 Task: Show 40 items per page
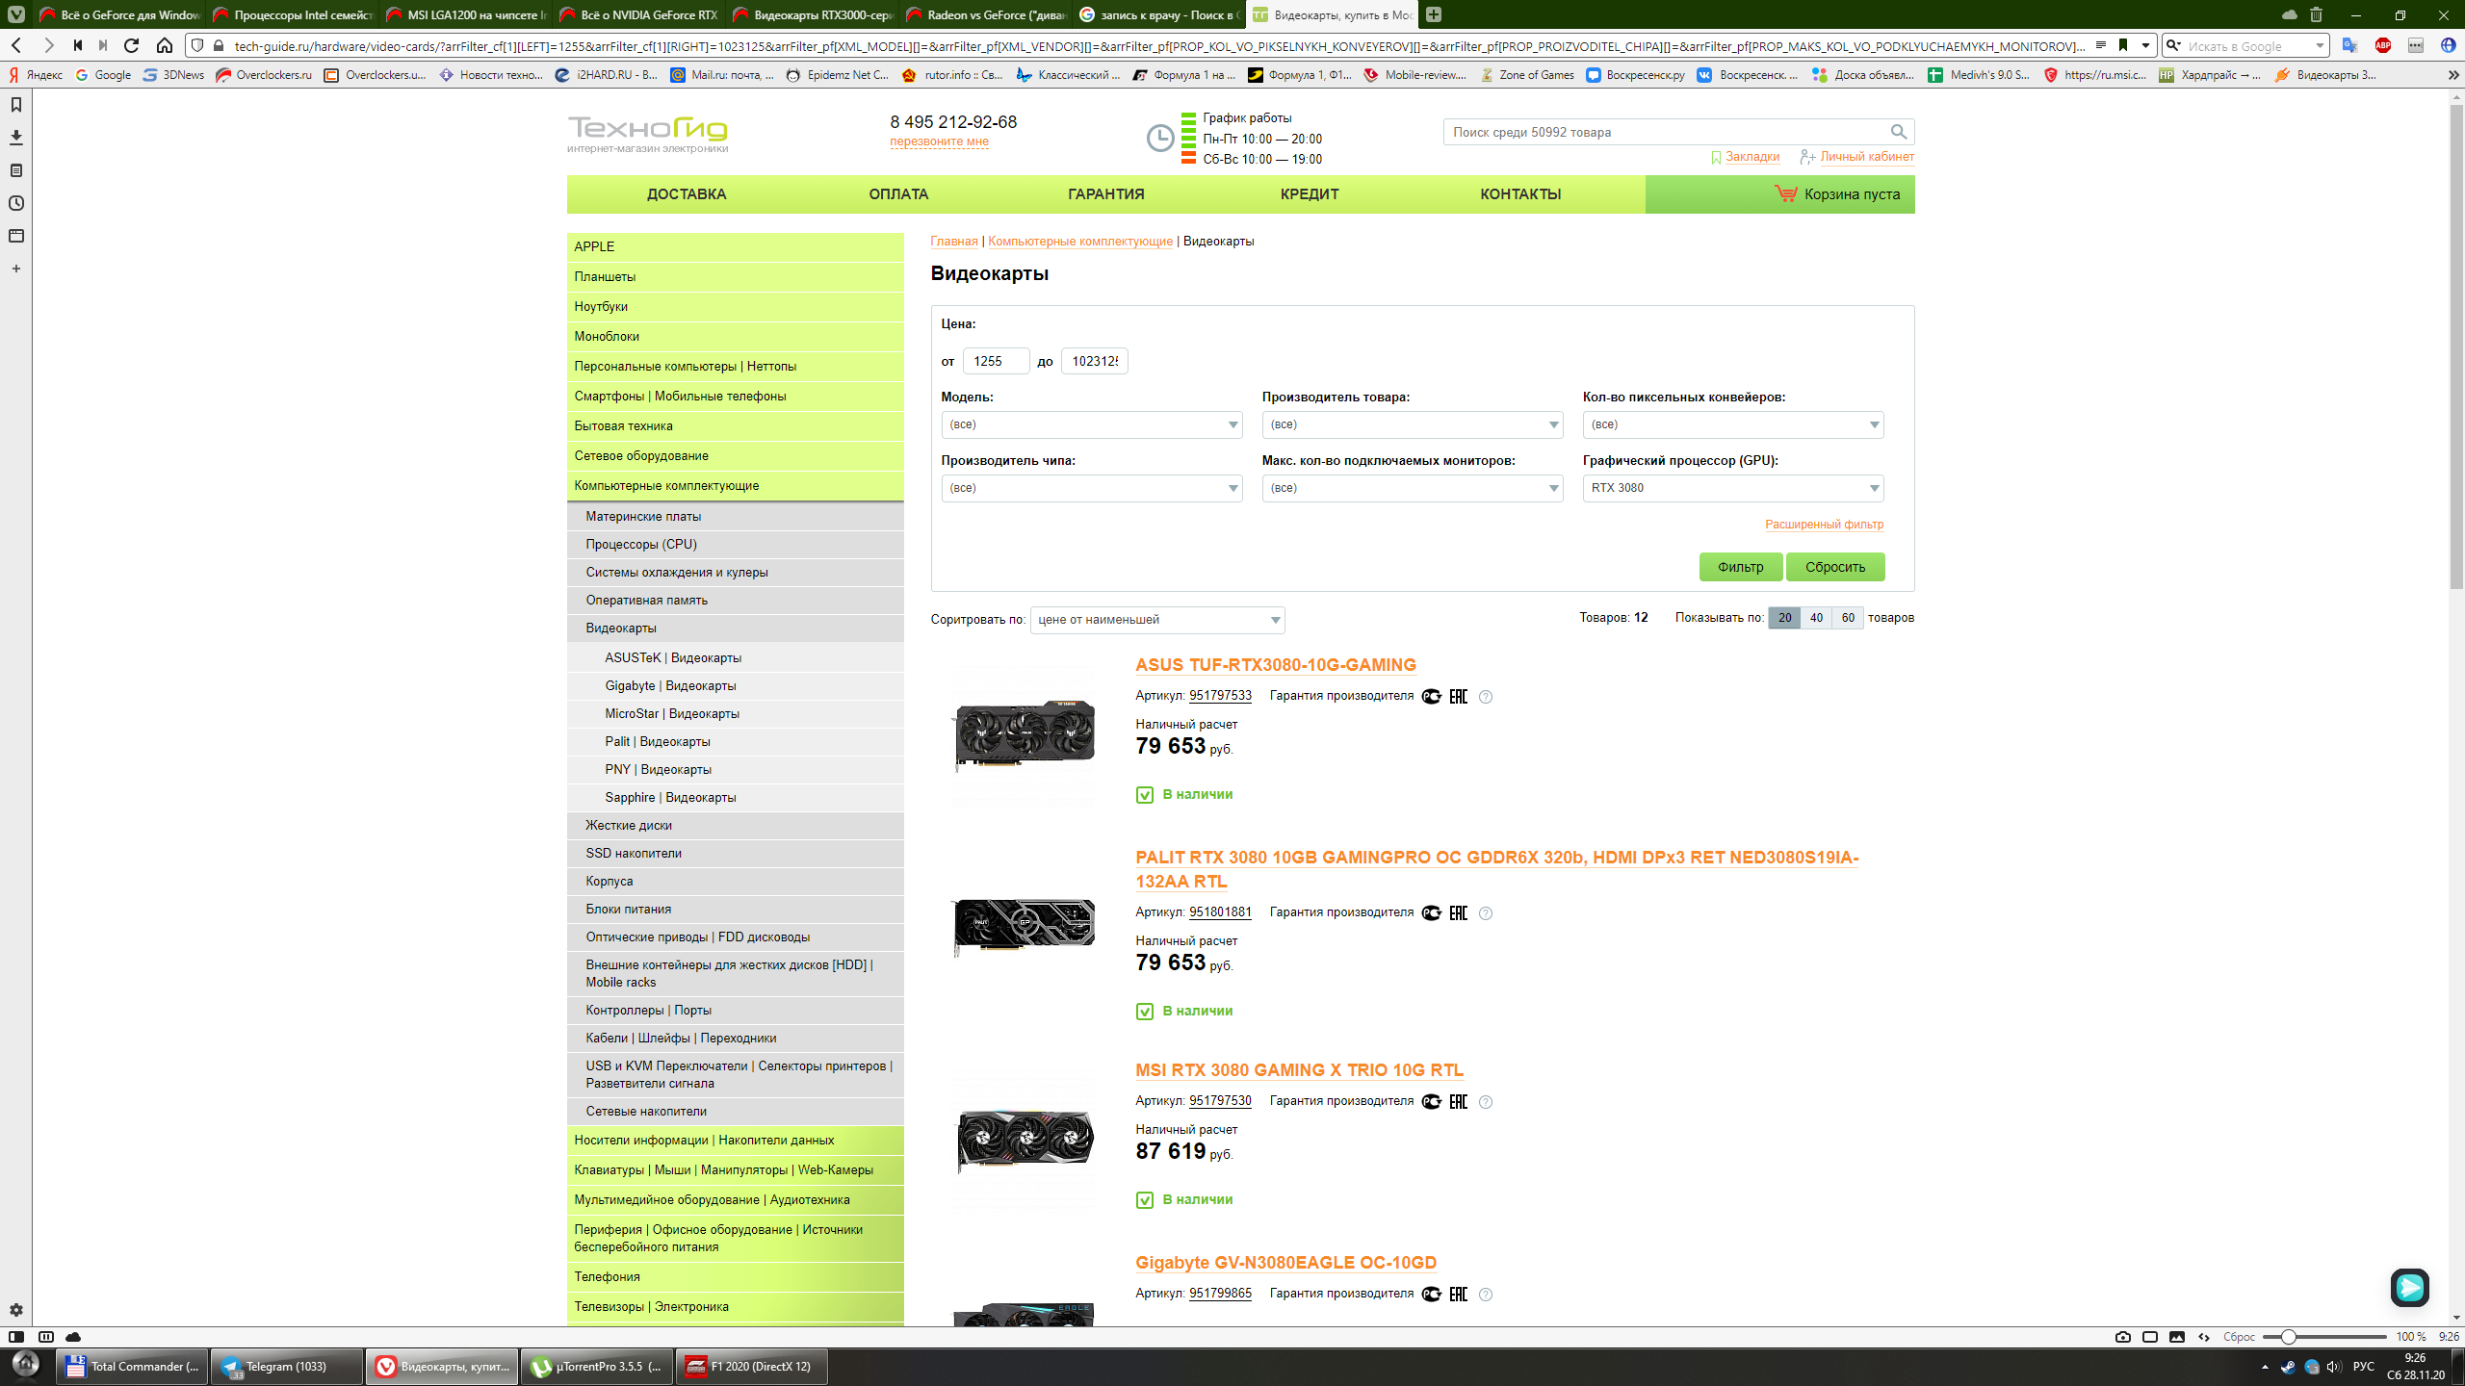[x=1816, y=618]
